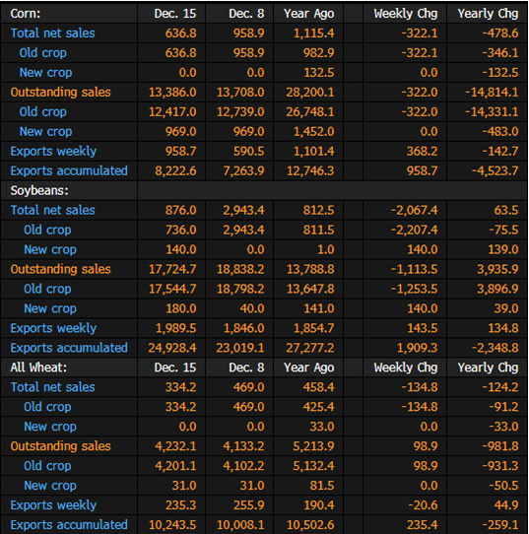Select Corn Total net sales row label
This screenshot has width=529, height=534.
(x=53, y=33)
